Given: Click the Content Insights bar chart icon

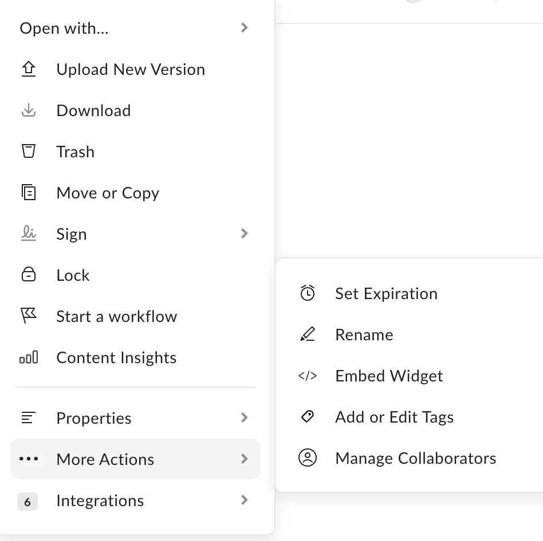Looking at the screenshot, I should pos(28,358).
